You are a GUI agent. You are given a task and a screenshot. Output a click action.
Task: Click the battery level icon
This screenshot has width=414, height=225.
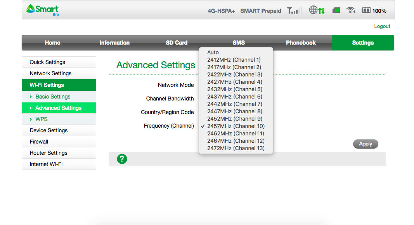tap(366, 10)
